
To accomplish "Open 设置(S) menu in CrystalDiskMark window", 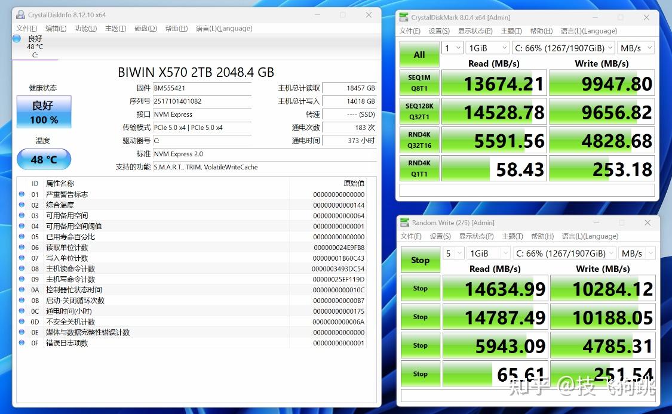I will point(439,31).
